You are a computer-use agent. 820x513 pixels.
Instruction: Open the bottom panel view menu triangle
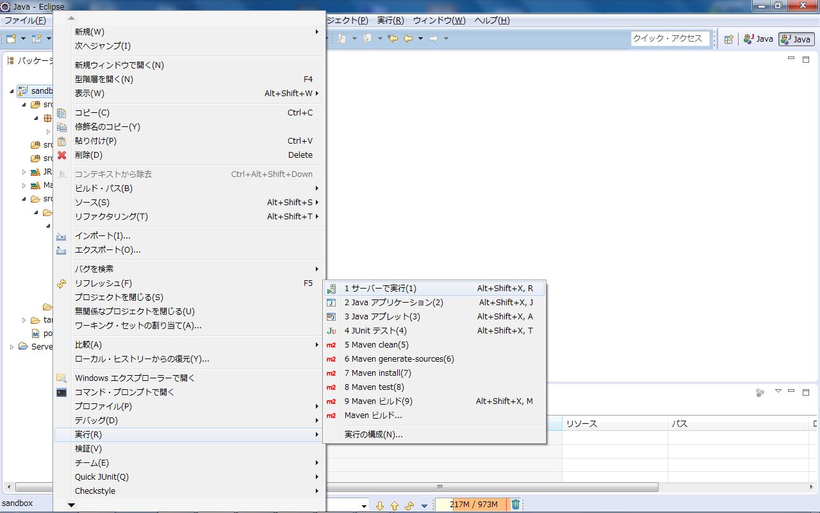(778, 391)
